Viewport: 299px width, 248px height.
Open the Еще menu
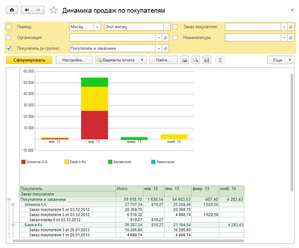coord(281,60)
